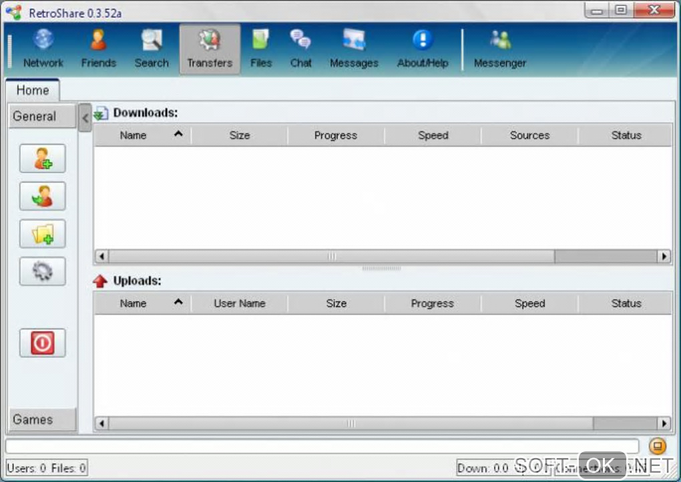Viewport: 681px width, 482px height.
Task: Click the orange status icon above the status bar
Action: click(658, 445)
